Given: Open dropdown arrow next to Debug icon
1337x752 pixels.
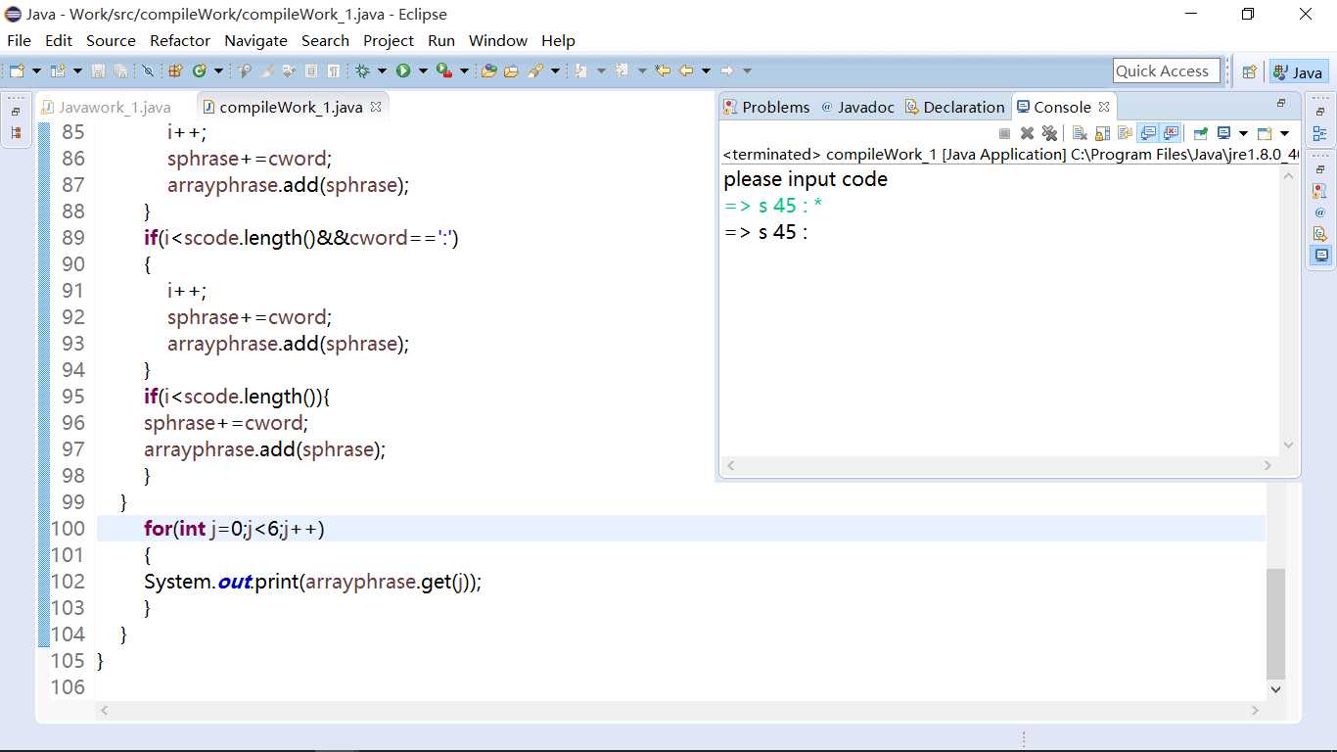Looking at the screenshot, I should 382,70.
